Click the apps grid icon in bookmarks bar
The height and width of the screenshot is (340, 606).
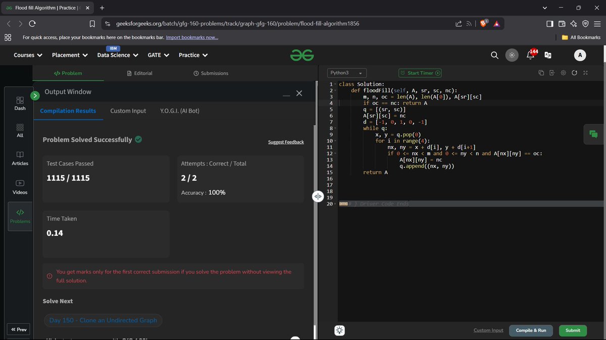8,37
